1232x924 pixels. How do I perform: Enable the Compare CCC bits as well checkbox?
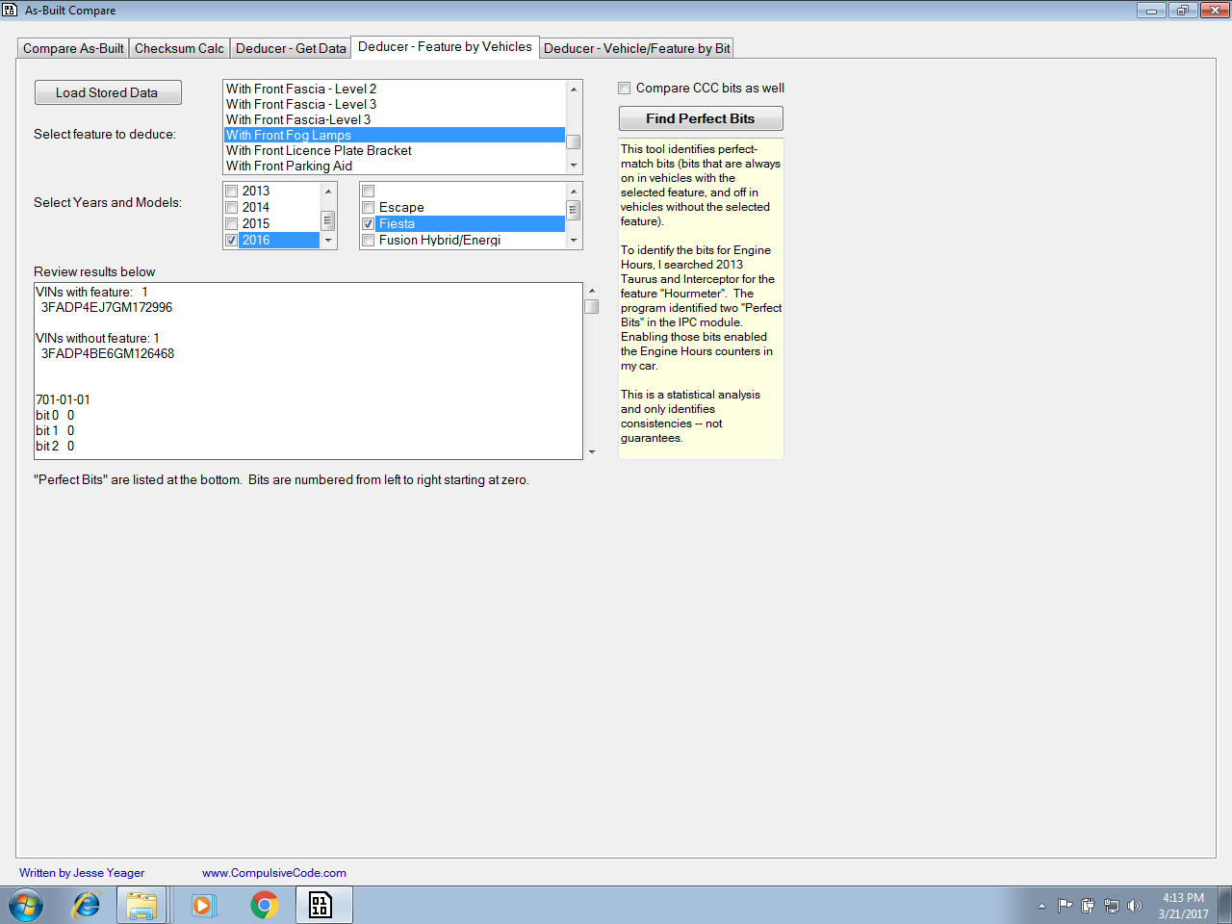coord(624,88)
